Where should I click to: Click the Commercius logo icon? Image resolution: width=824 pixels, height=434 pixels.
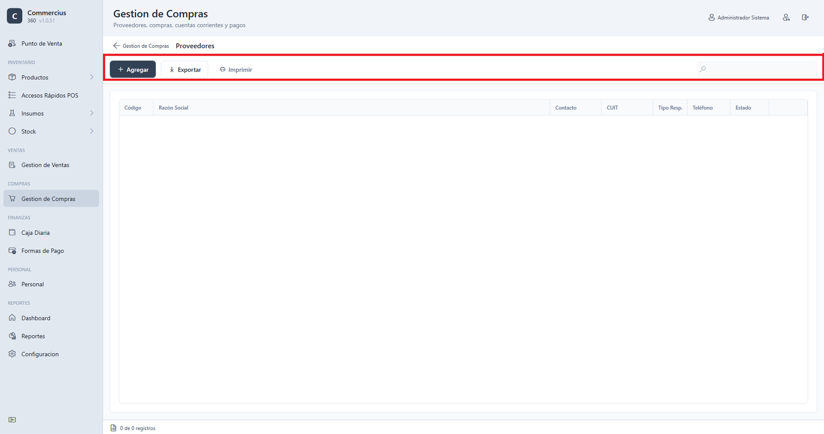point(14,16)
